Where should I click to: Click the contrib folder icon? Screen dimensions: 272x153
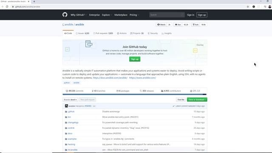(66, 128)
